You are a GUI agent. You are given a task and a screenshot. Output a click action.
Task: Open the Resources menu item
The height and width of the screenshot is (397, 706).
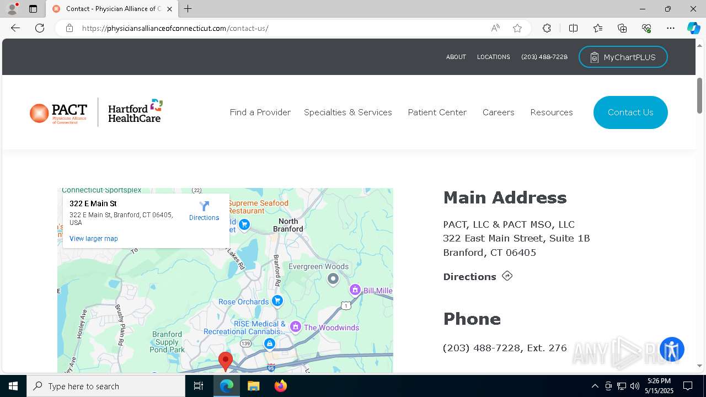tap(552, 112)
